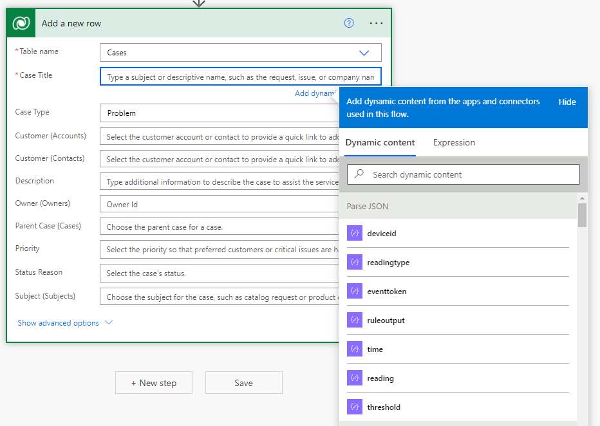The width and height of the screenshot is (600, 426).
Task: Select the ruleoutput dynamic content icon
Action: 355,320
